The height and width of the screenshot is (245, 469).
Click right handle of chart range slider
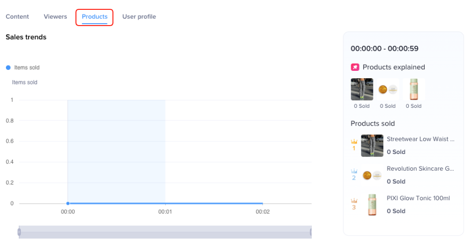pos(311,232)
